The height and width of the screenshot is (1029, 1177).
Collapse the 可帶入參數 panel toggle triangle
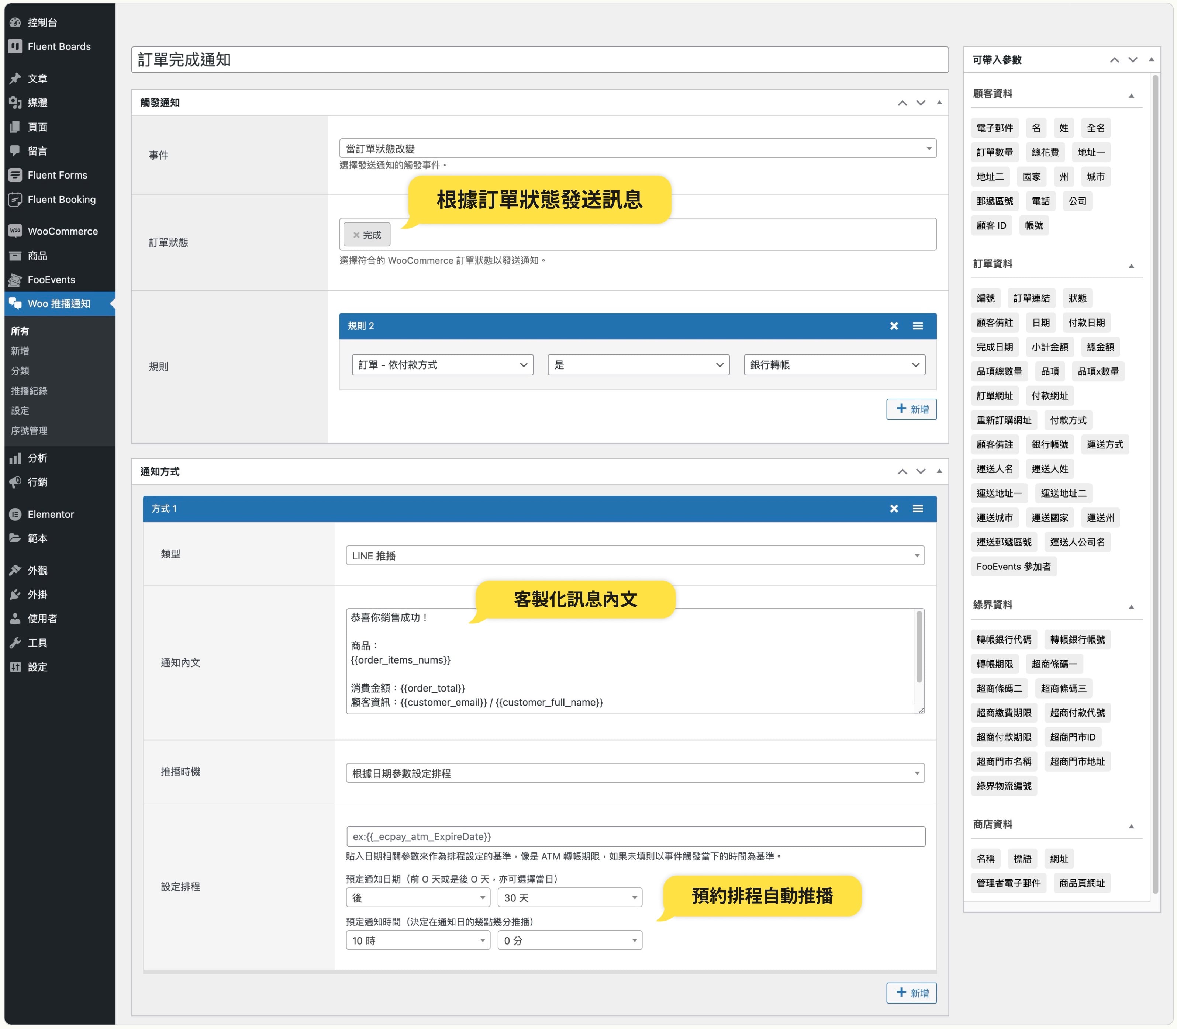pyautogui.click(x=1151, y=60)
